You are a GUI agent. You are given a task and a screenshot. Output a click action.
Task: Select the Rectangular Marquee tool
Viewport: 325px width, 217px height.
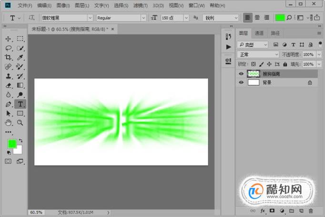(x=20, y=39)
